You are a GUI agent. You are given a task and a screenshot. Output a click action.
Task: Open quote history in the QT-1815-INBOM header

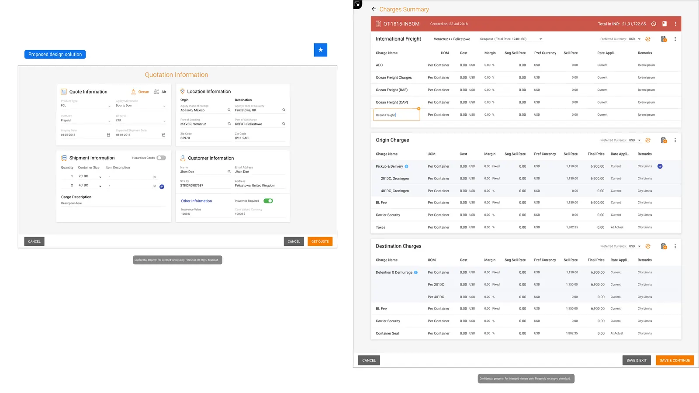[x=654, y=24]
